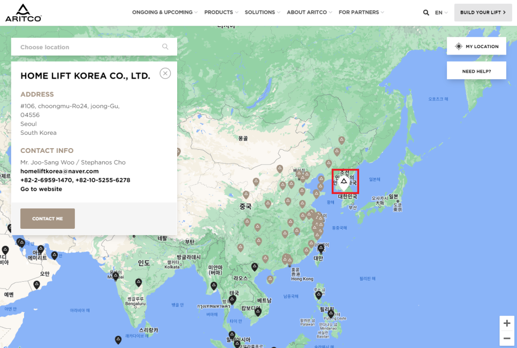Expand the Products menu
Image resolution: width=517 pixels, height=348 pixels.
click(x=221, y=12)
